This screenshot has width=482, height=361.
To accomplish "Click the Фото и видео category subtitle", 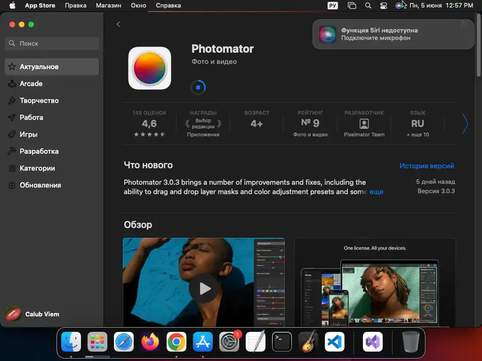I will coord(214,62).
